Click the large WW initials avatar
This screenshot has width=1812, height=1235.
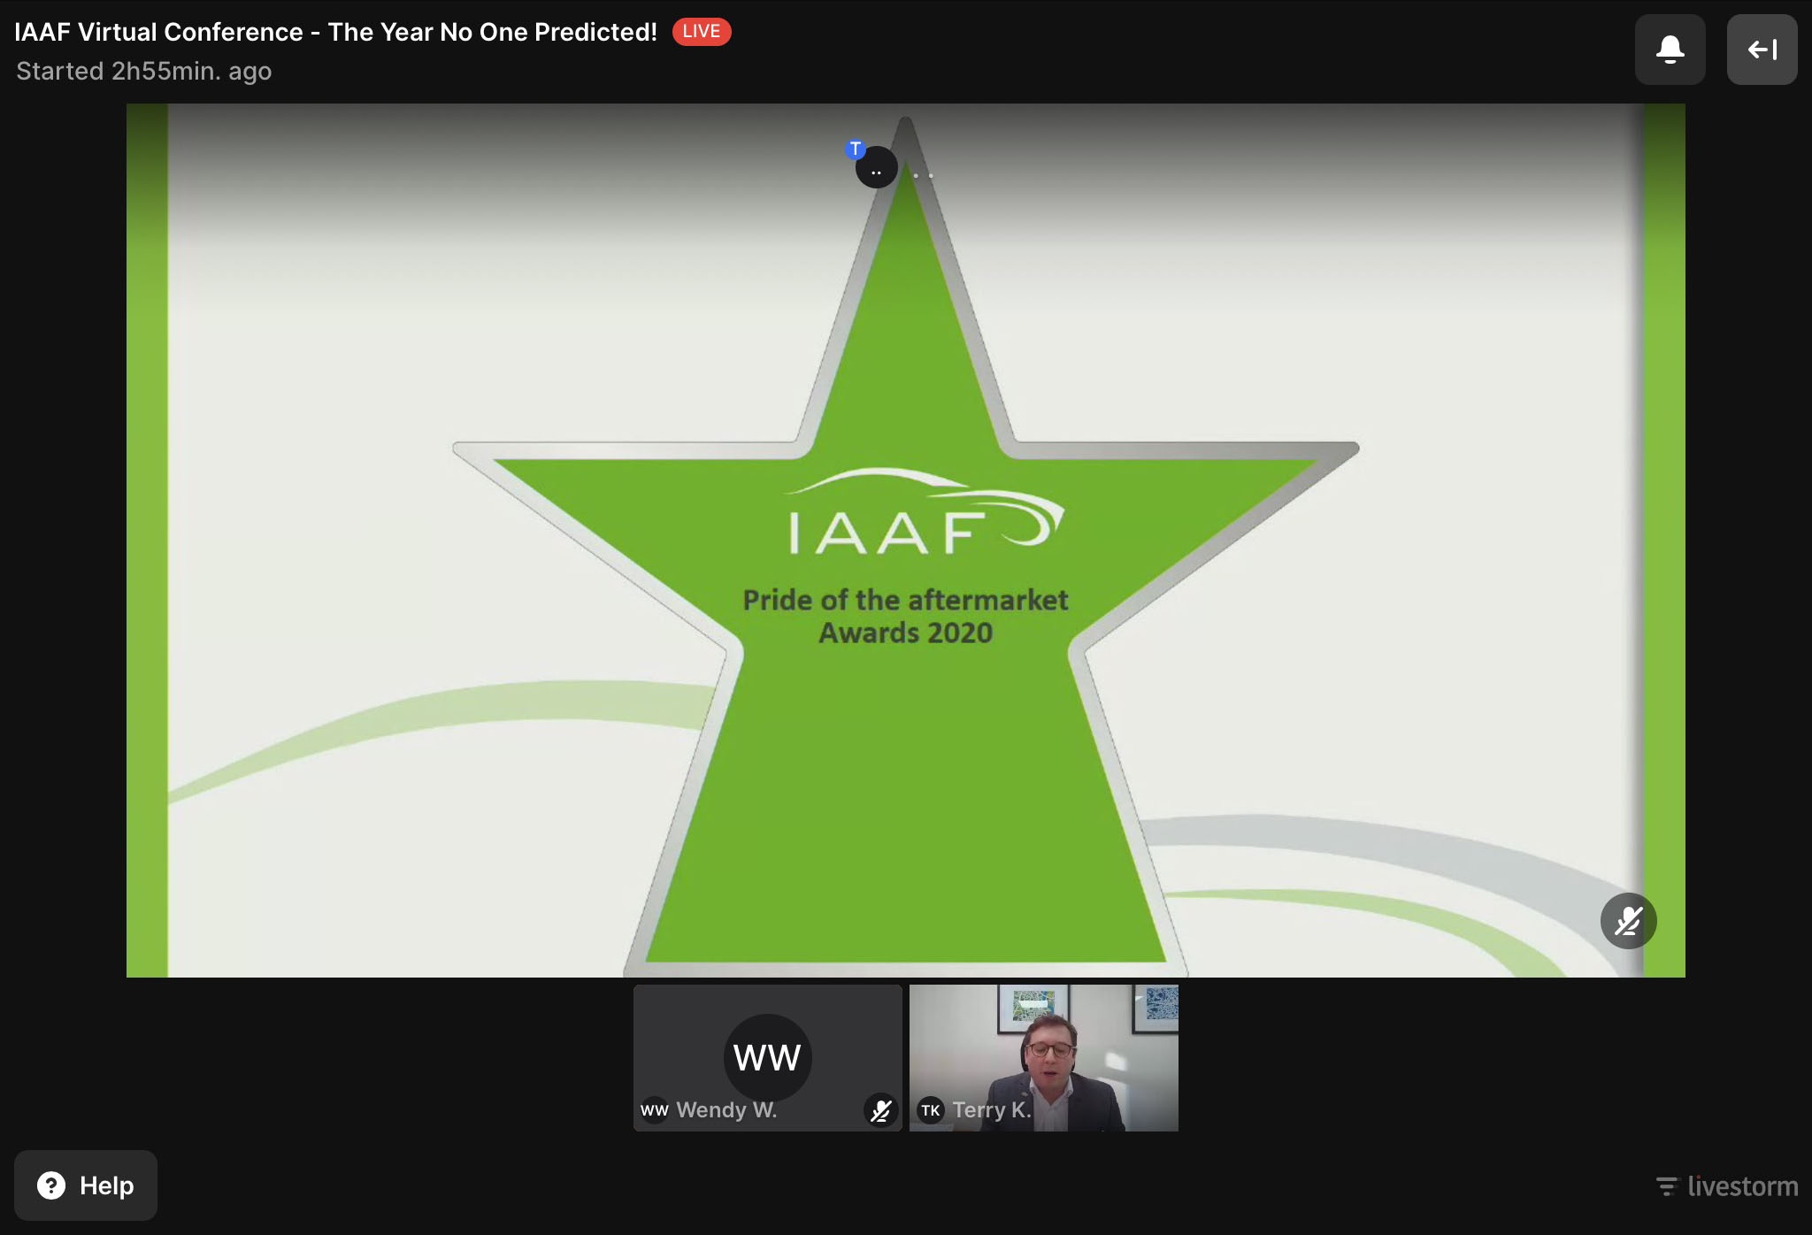[768, 1058]
